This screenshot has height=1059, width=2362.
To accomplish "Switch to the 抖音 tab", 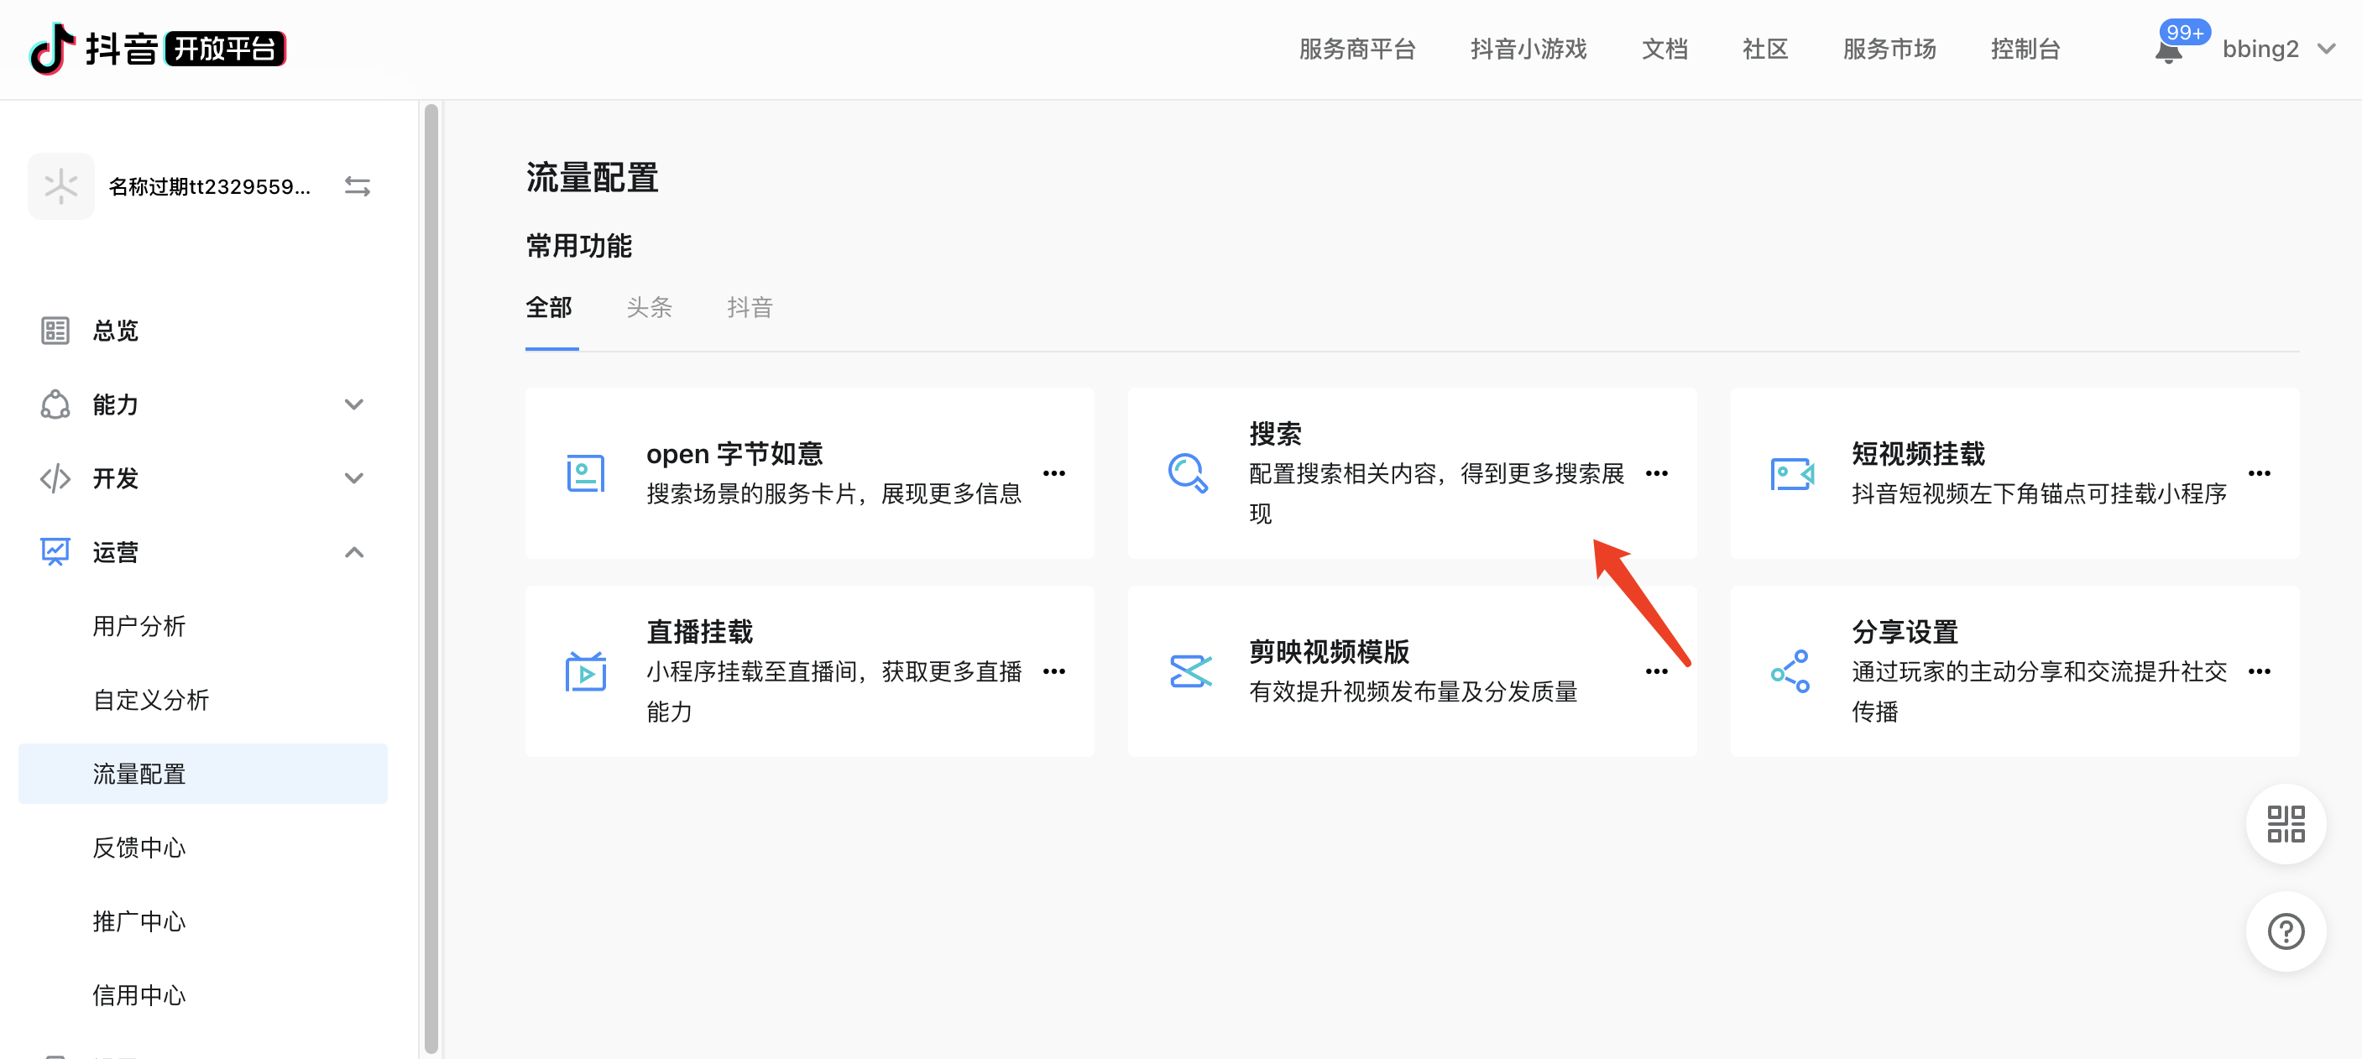I will 750,307.
